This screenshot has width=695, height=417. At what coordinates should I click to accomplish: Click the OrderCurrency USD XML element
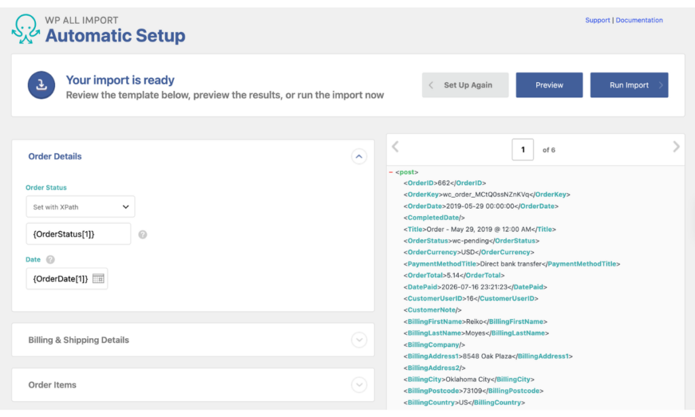click(x=468, y=252)
